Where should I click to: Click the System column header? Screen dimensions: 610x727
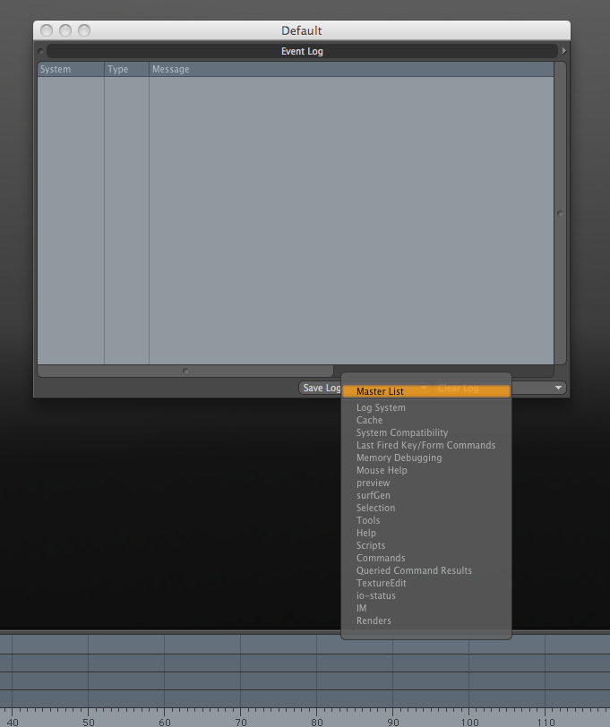[x=71, y=69]
